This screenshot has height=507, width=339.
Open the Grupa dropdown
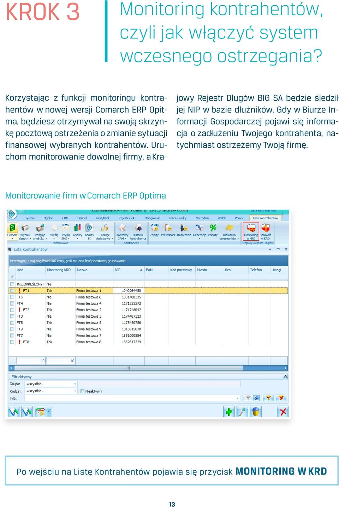pos(50,384)
